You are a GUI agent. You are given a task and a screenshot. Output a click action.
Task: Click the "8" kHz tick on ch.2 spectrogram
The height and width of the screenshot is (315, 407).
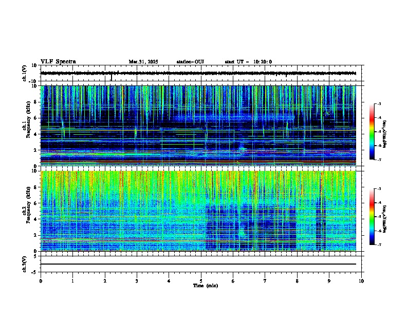click(x=36, y=187)
